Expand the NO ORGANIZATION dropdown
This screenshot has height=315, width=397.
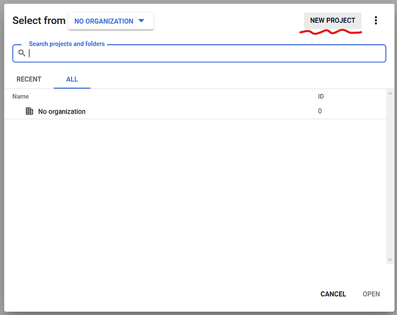tap(111, 21)
